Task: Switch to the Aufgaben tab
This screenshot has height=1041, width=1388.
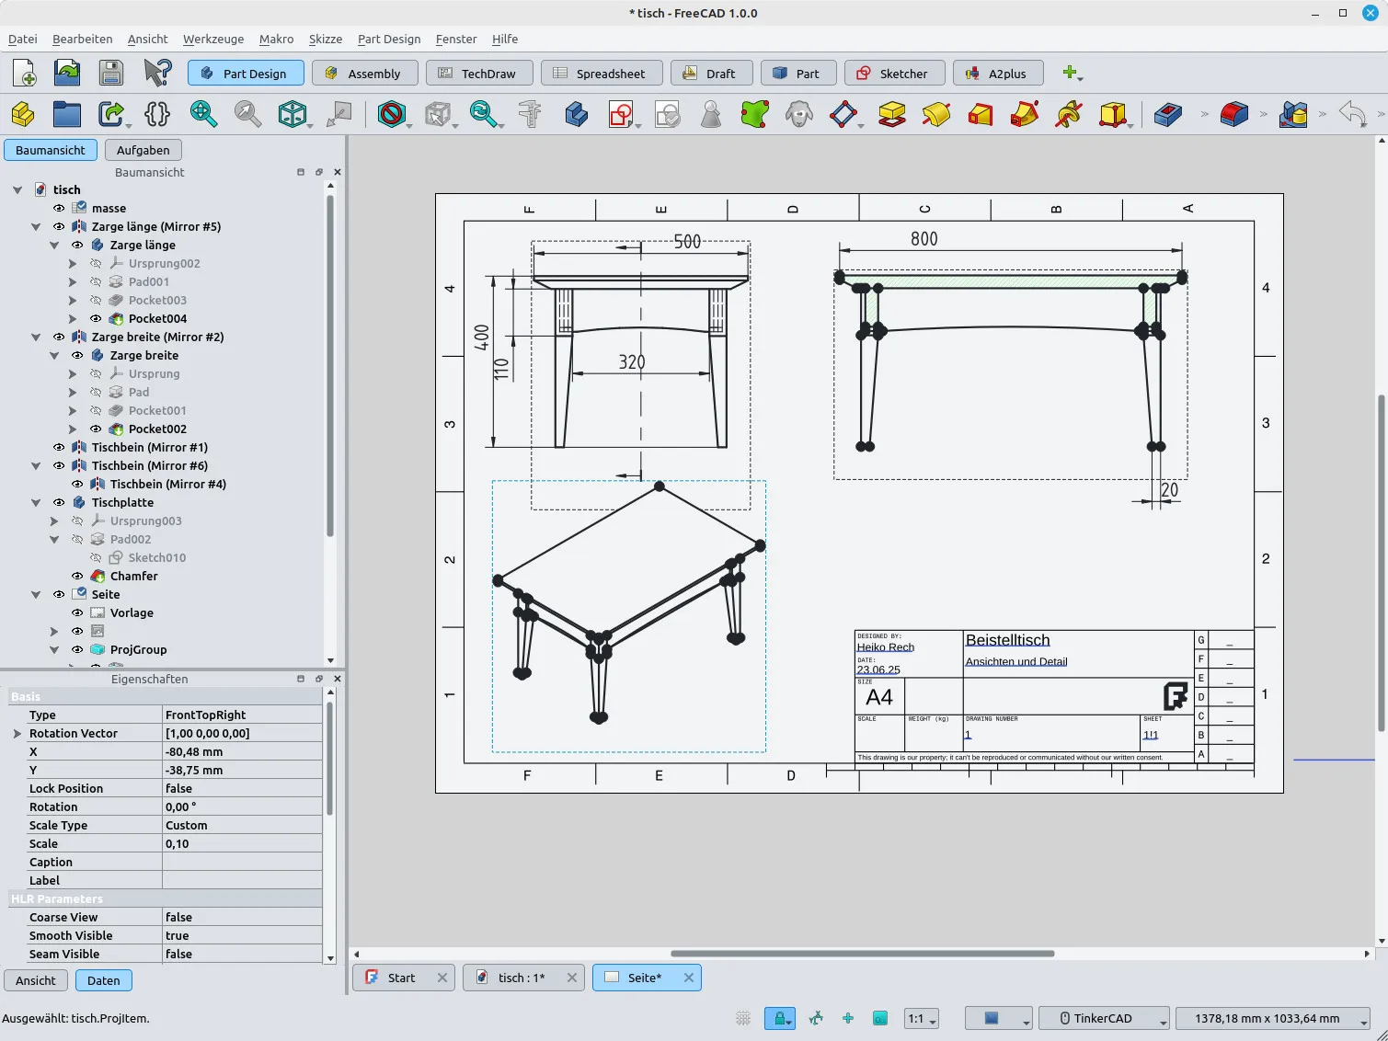Action: coord(143,150)
